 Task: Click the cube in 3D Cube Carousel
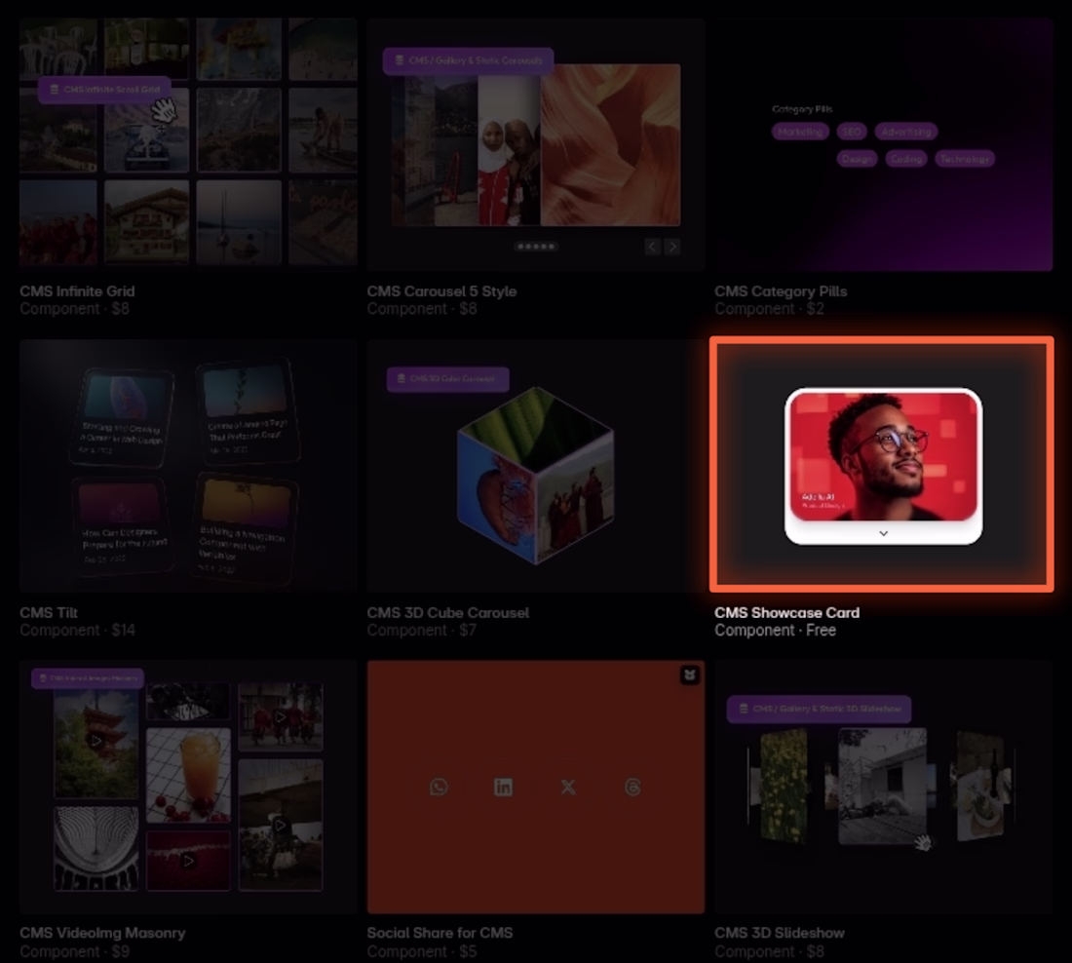tap(535, 476)
